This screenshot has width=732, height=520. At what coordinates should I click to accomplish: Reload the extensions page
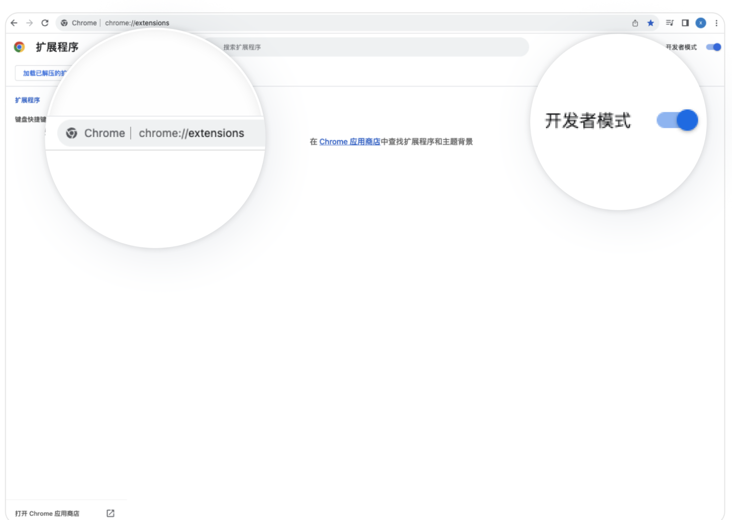45,23
